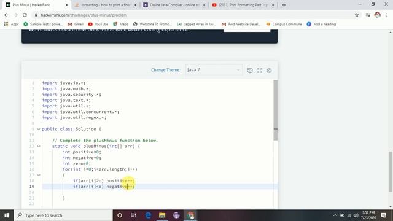Open Cortana from the taskbar

(x=120, y=215)
